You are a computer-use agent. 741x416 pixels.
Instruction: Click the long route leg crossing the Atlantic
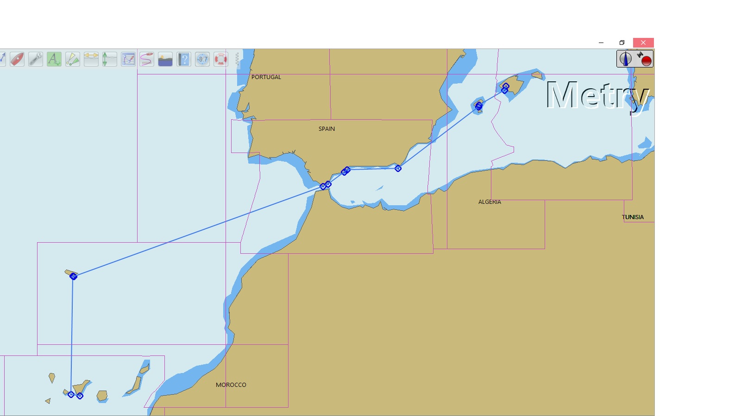click(x=198, y=232)
